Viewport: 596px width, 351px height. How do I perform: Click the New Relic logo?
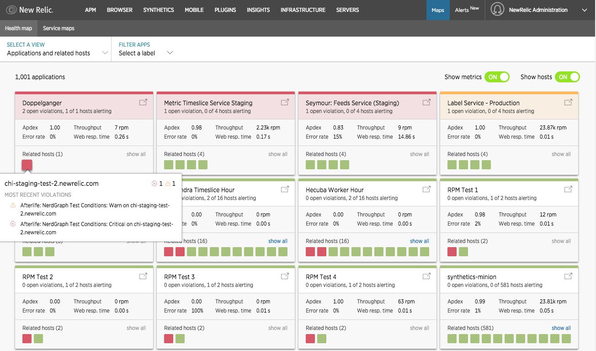pyautogui.click(x=30, y=10)
